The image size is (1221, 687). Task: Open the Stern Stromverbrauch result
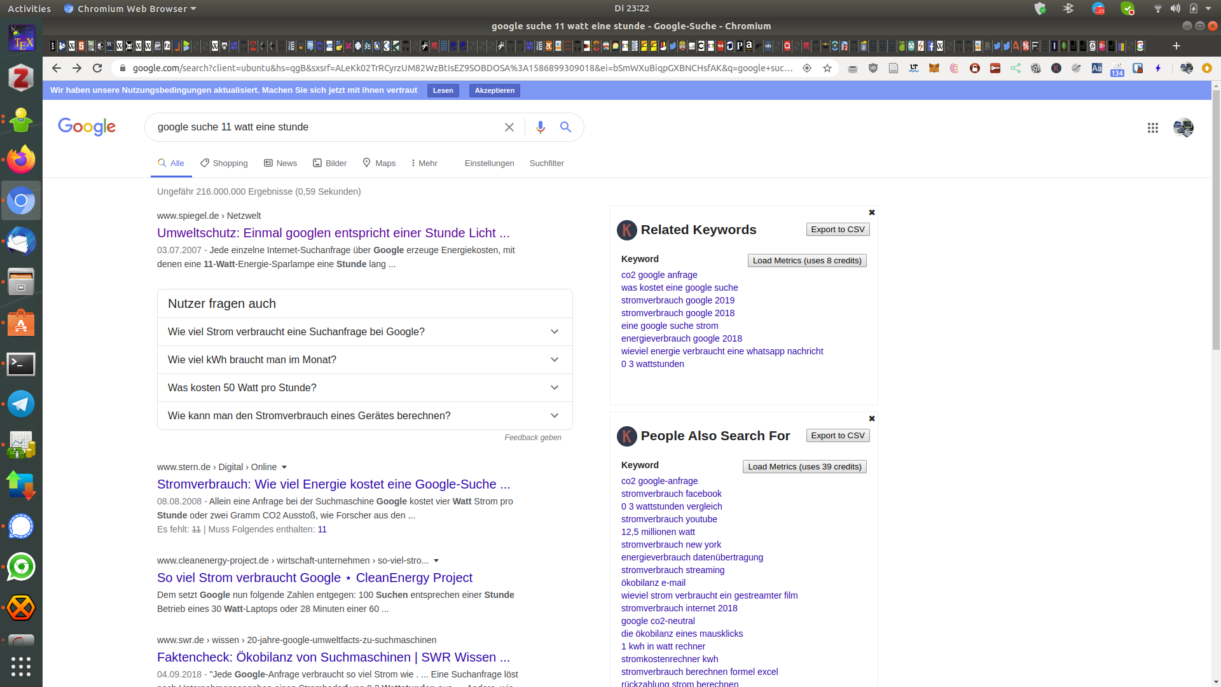click(333, 484)
